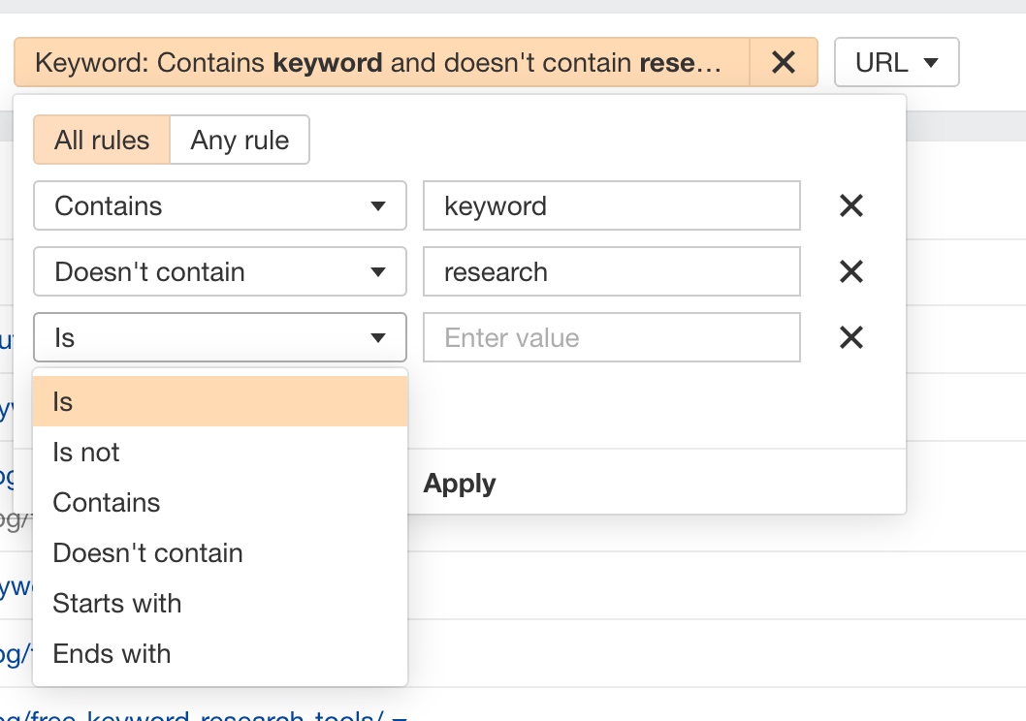Choose 'Starts with' condition option
The height and width of the screenshot is (721, 1026).
220,603
